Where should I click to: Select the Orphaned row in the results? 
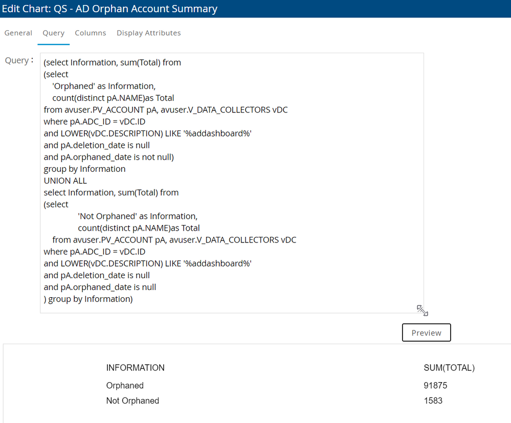(x=125, y=386)
